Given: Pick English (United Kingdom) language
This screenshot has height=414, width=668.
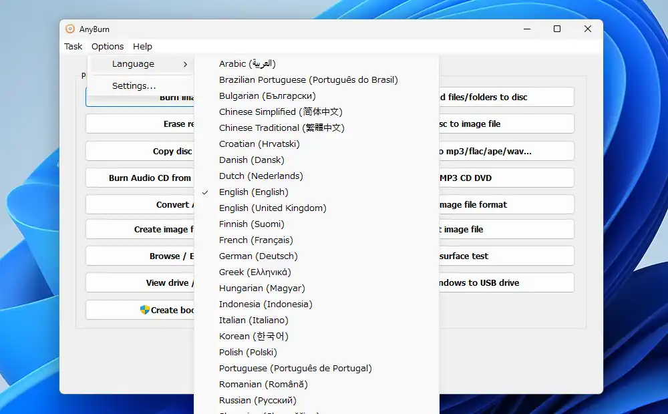Looking at the screenshot, I should coord(273,208).
